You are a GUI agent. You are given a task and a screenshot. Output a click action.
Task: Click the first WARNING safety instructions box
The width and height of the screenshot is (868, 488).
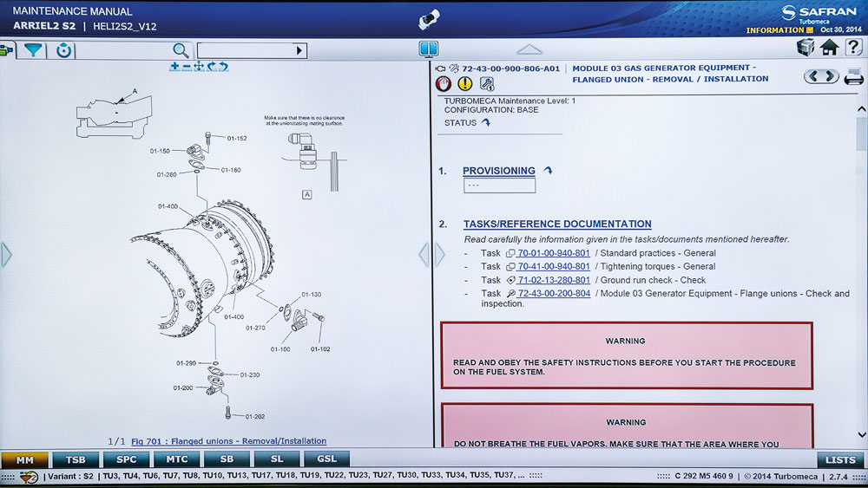coord(627,356)
